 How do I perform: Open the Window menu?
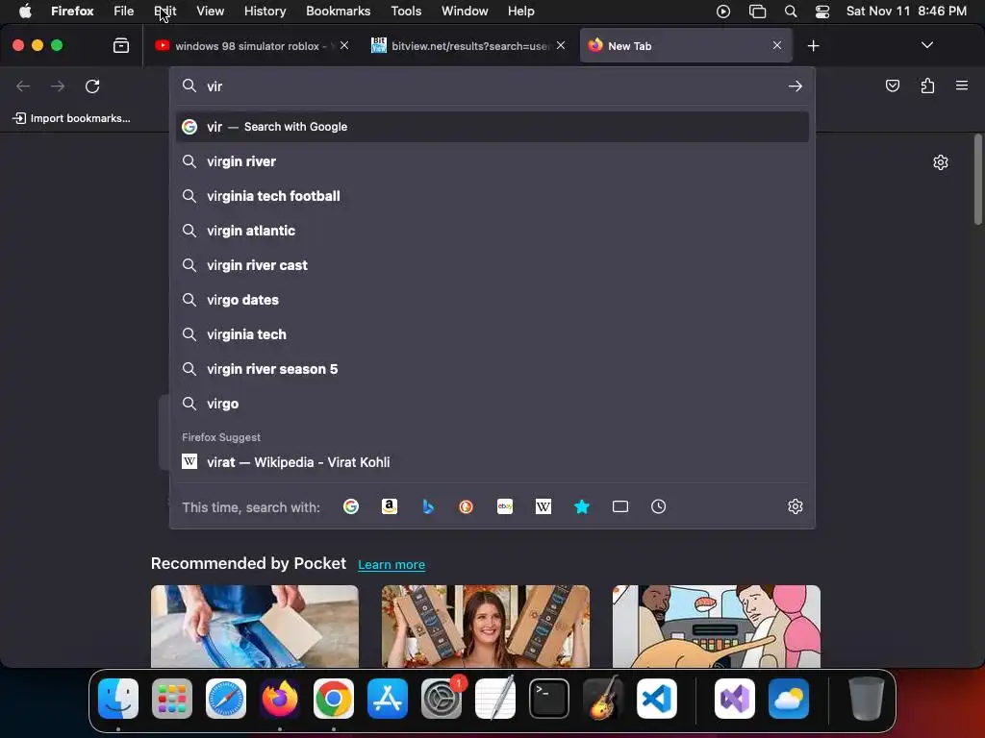tap(465, 11)
